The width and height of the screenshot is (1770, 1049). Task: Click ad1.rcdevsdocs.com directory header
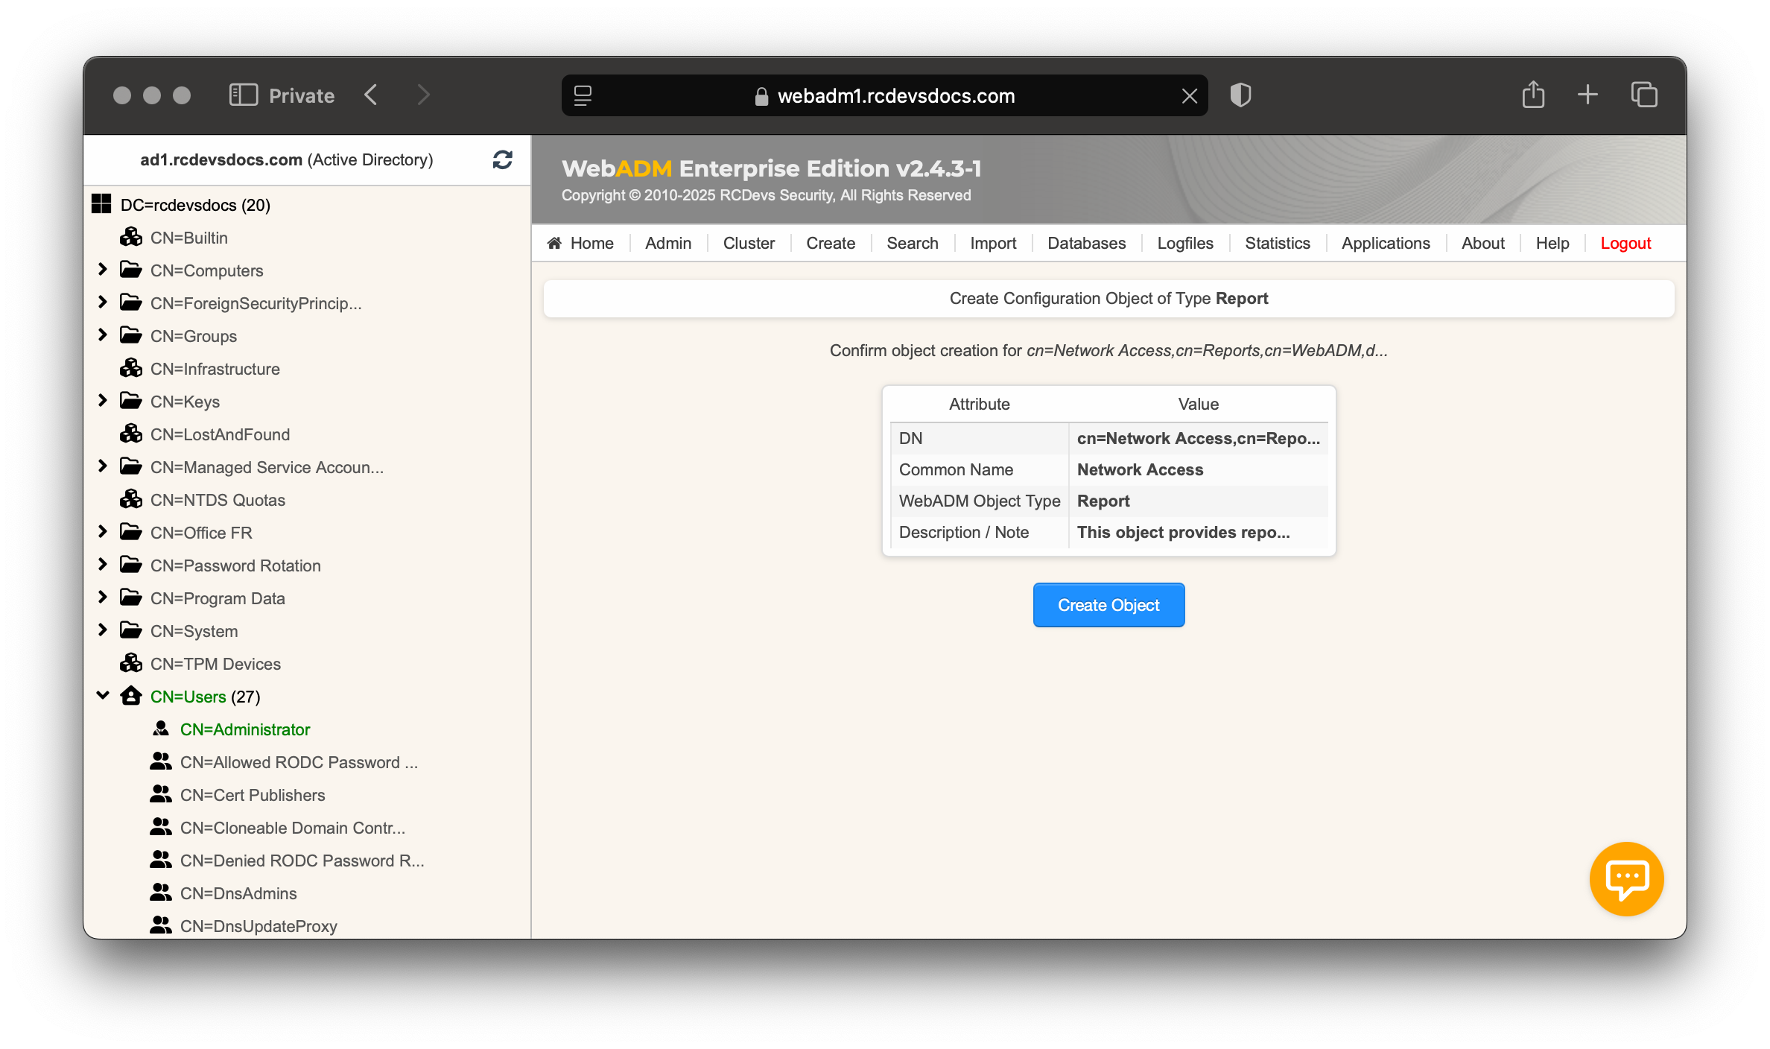tap(287, 159)
